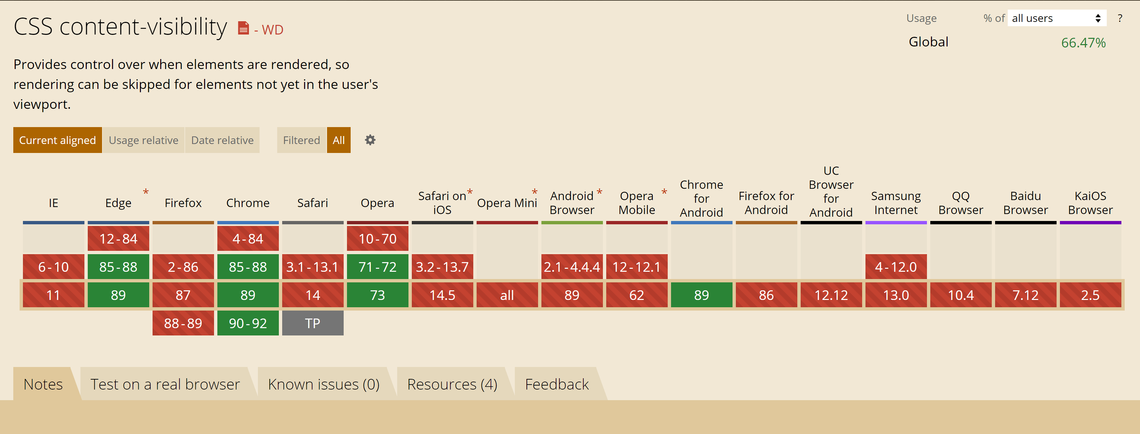
Task: Switch to the Resources (4) tab
Action: 452,384
